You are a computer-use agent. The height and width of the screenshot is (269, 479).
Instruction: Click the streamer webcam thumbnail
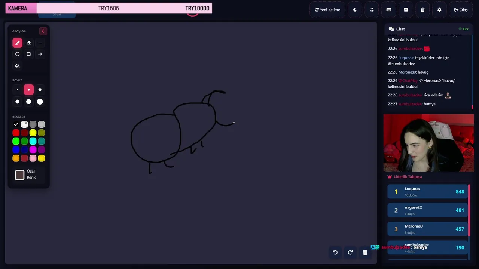(428, 143)
